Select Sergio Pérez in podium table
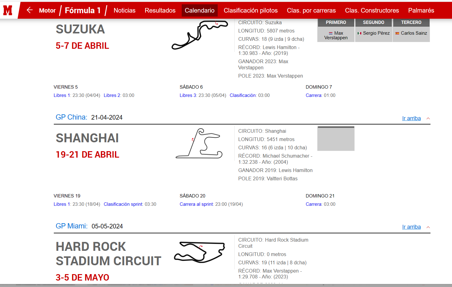This screenshot has width=452, height=287. 376,33
